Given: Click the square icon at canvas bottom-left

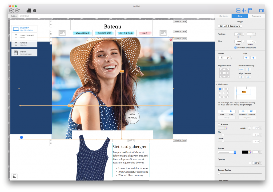Looking at the screenshot, I should click(x=14, y=176).
